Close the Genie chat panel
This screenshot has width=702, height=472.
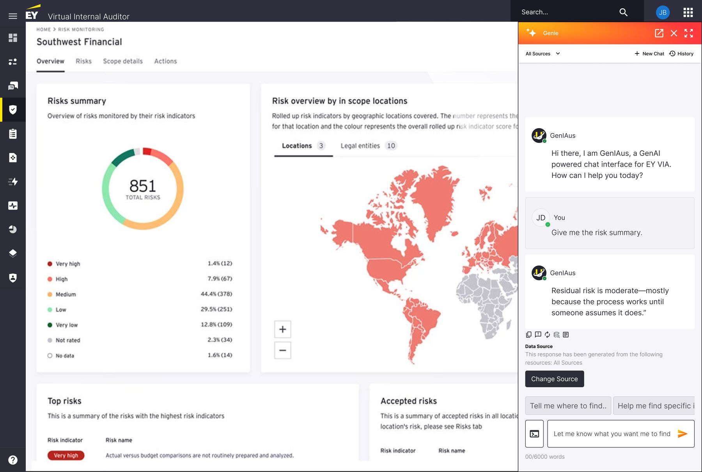(x=674, y=33)
